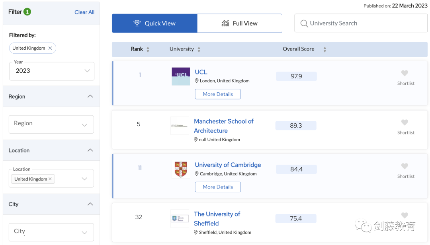Click the 'Published on: 22 March 2023' text
Viewport: 430px width, 245px height.
point(395,6)
